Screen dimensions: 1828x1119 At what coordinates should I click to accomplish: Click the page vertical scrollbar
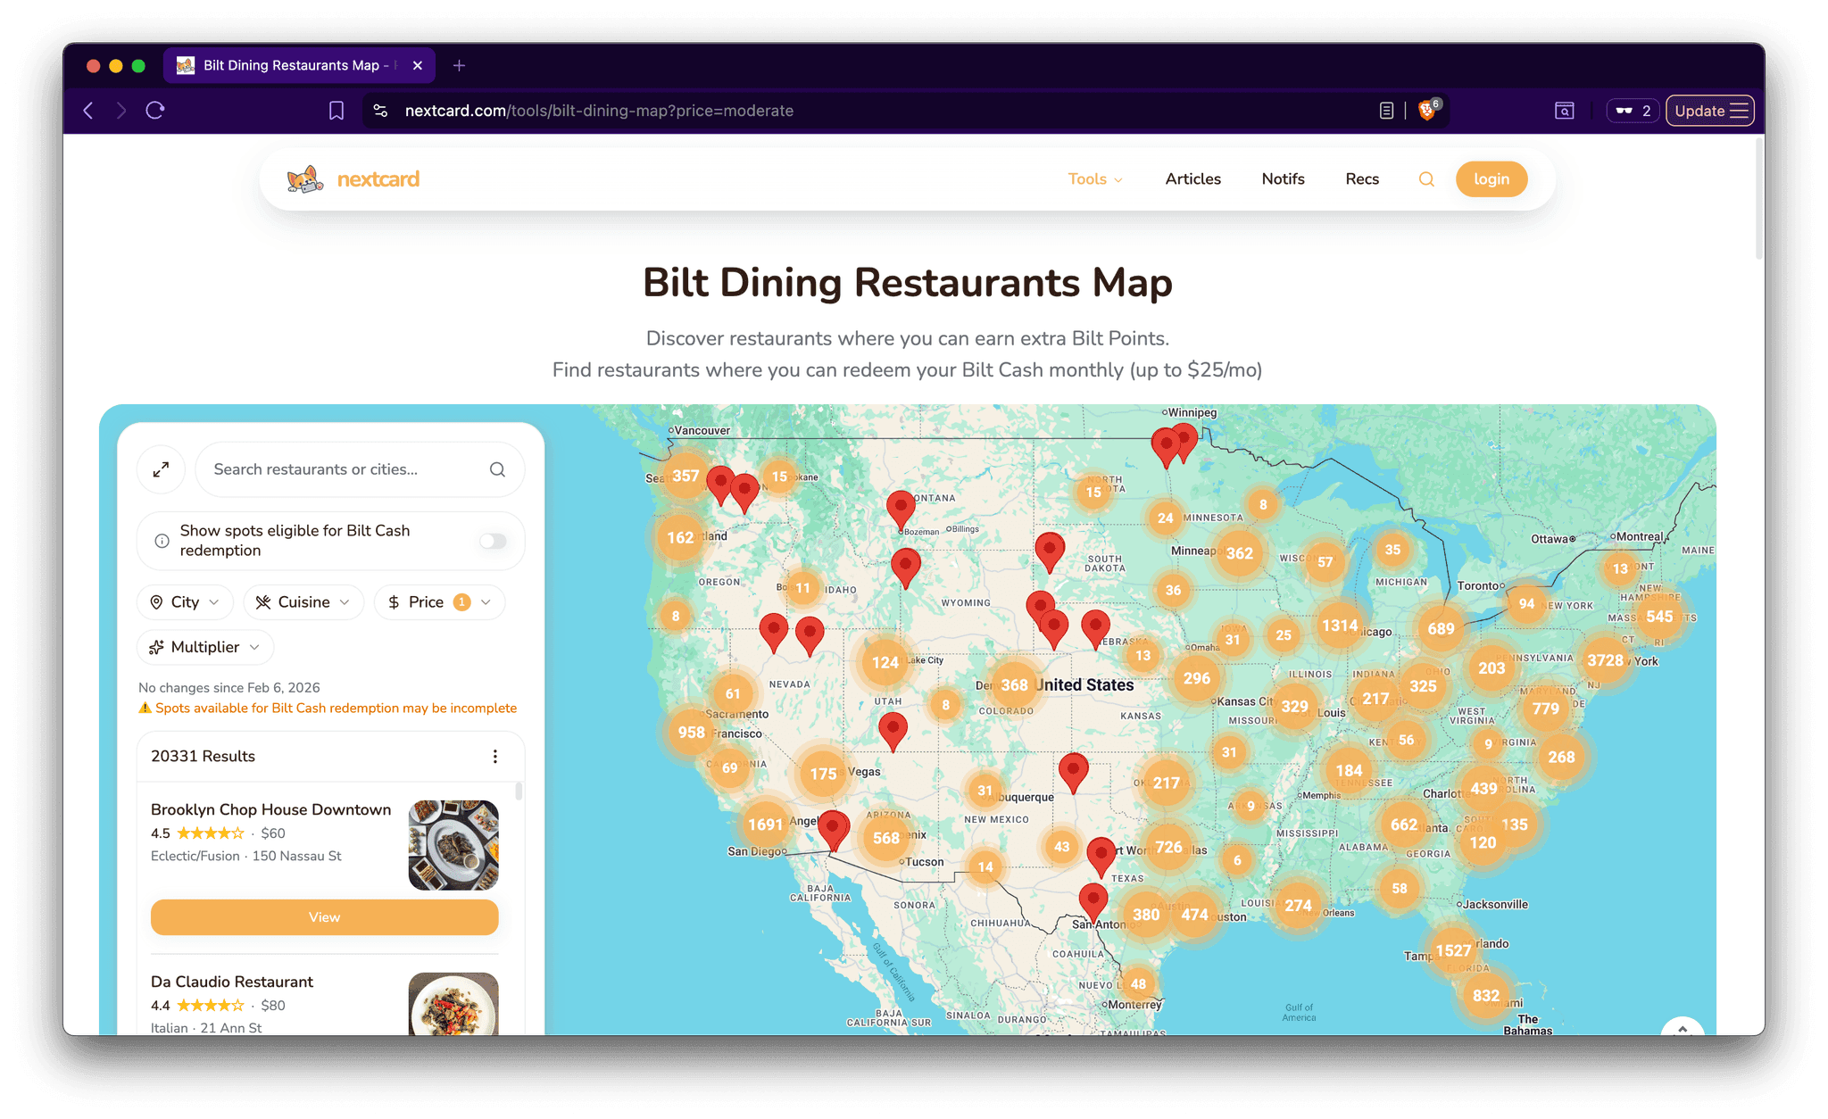[x=1758, y=198]
